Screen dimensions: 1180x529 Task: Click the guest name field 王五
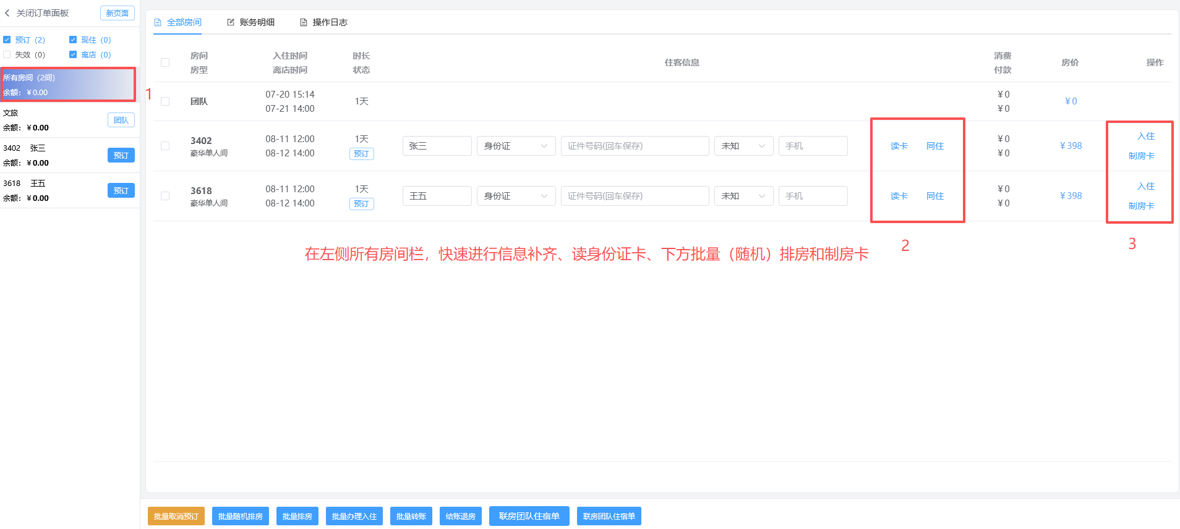437,196
